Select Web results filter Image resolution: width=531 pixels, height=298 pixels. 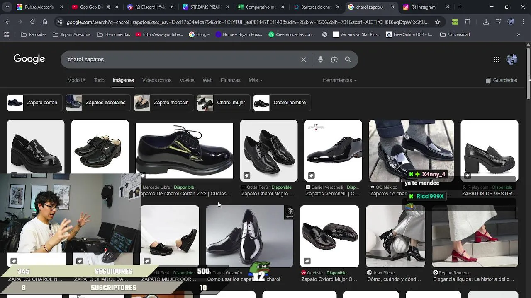(x=207, y=80)
